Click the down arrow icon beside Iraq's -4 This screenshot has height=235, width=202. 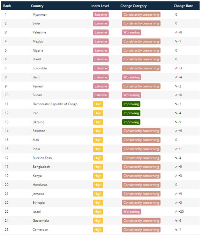pyautogui.click(x=176, y=113)
